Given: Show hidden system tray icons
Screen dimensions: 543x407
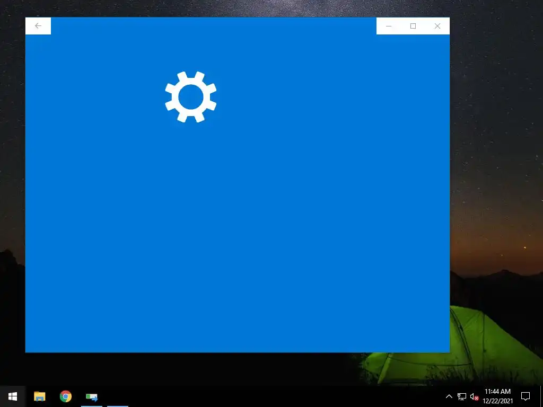Looking at the screenshot, I should [449, 396].
